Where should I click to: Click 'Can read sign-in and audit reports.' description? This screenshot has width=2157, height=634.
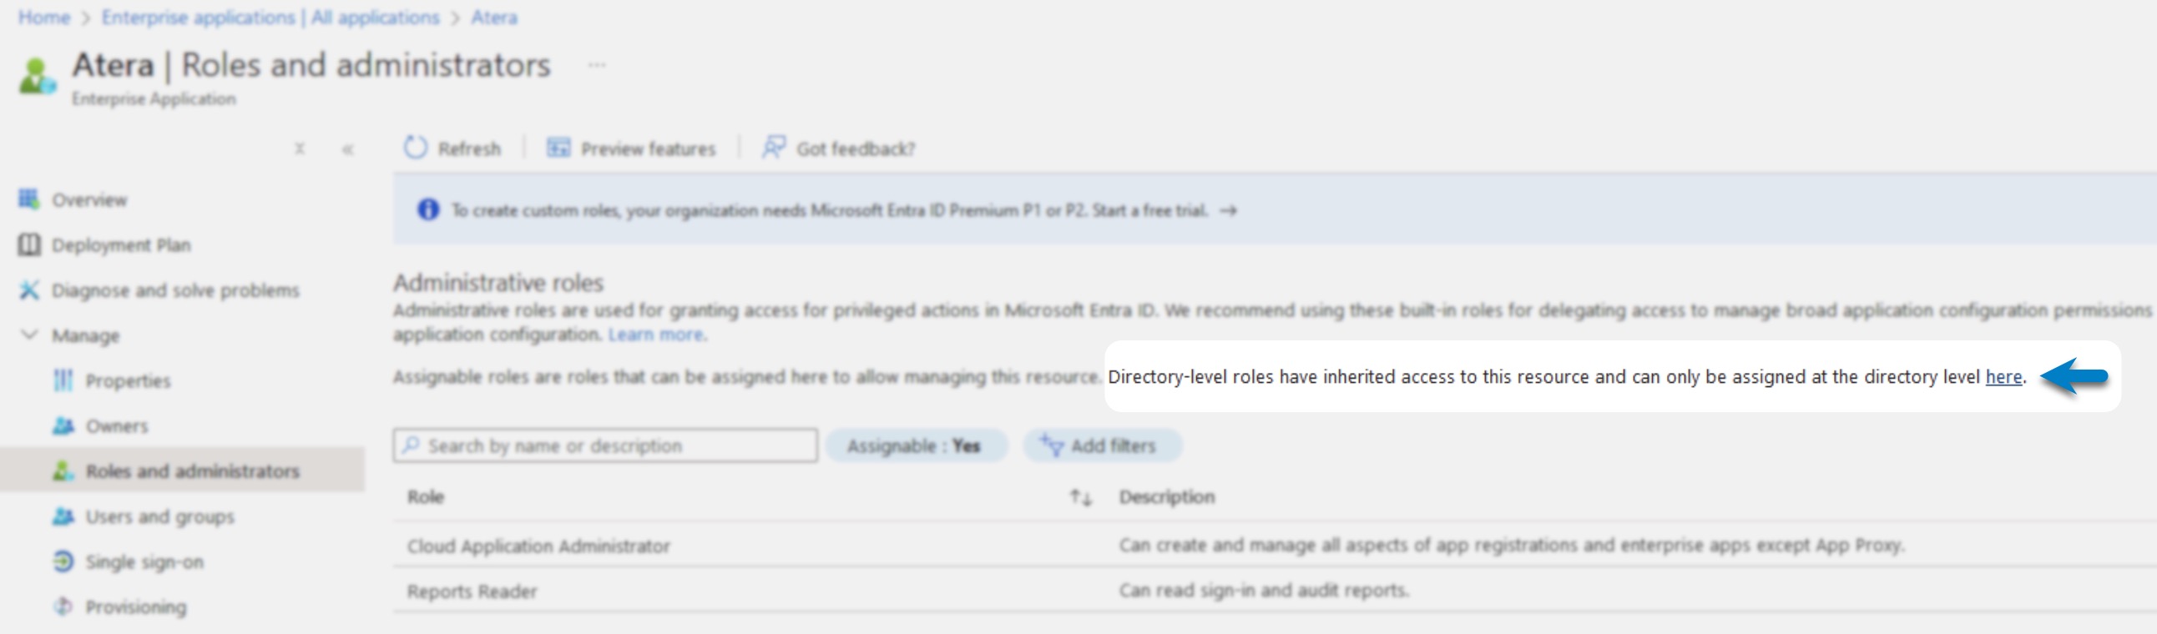(1265, 591)
